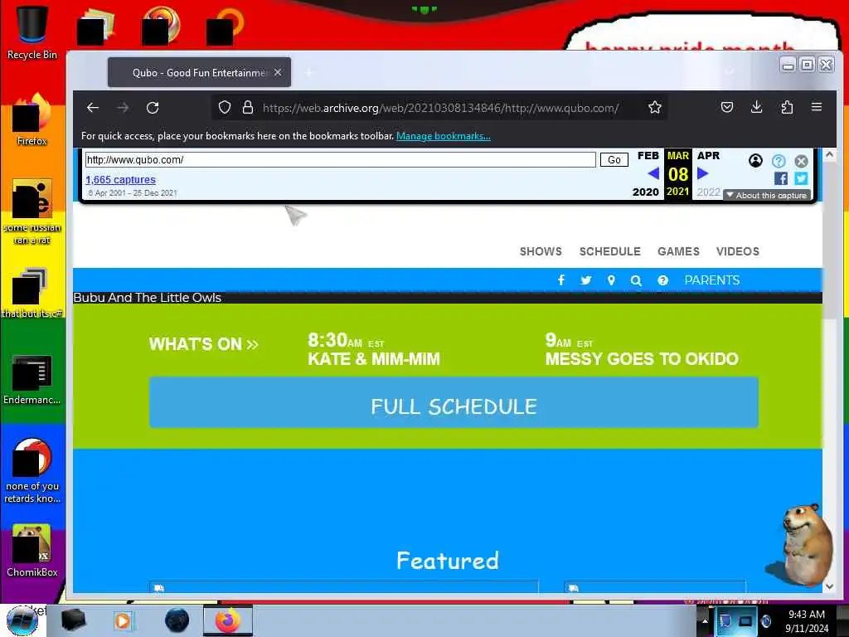Open the media player taskbar icon
The width and height of the screenshot is (849, 637).
(x=123, y=620)
